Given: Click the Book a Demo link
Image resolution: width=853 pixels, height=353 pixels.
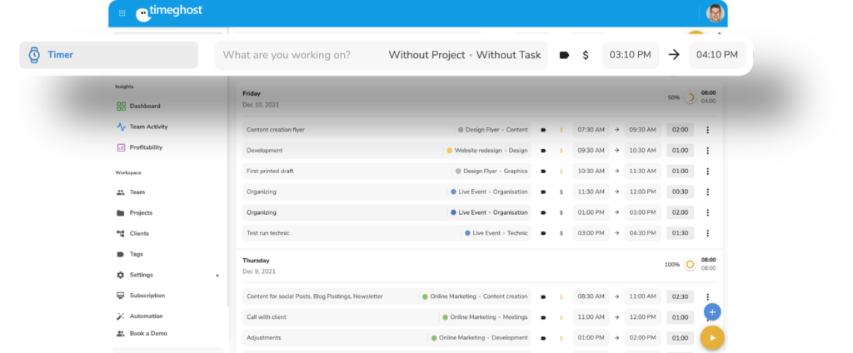Looking at the screenshot, I should (147, 333).
